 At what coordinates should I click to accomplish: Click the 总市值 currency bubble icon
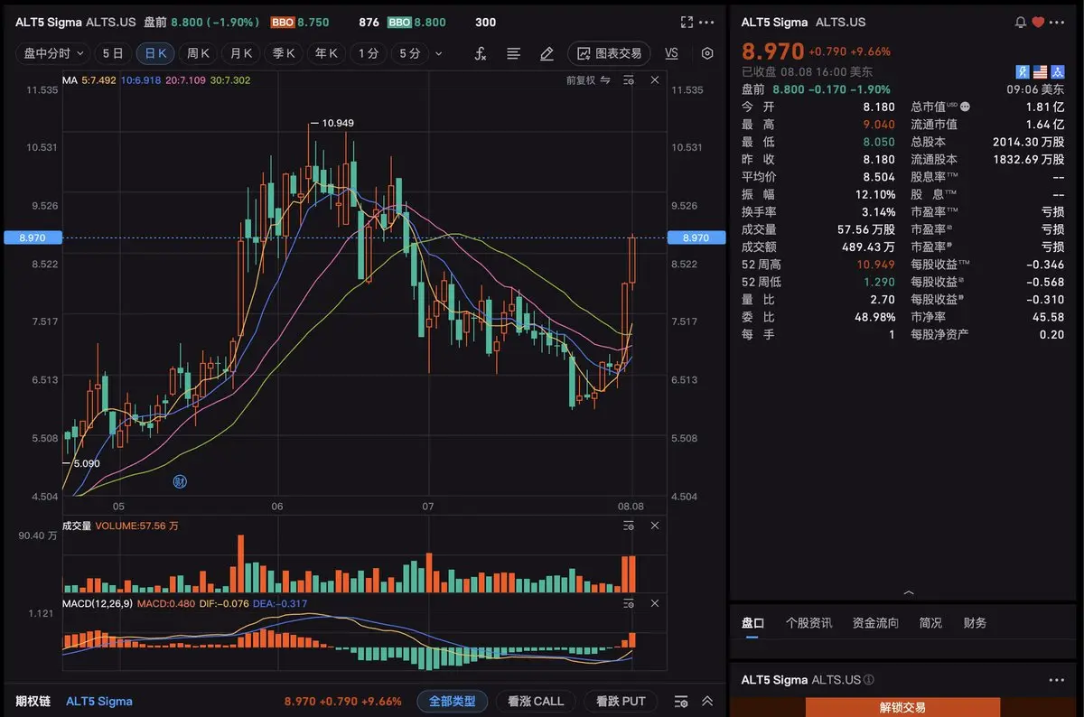965,107
